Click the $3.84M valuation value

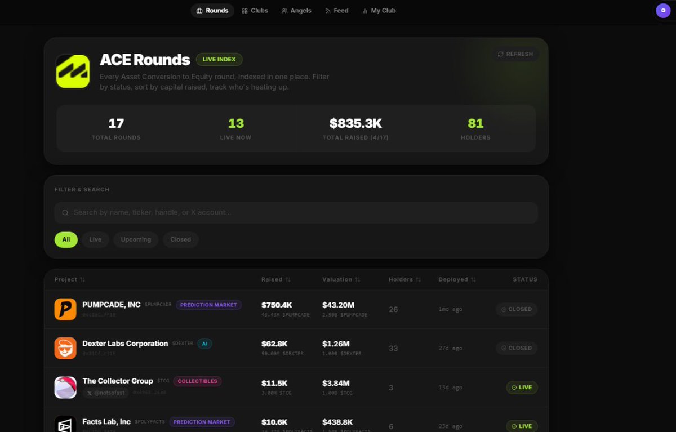pos(336,384)
